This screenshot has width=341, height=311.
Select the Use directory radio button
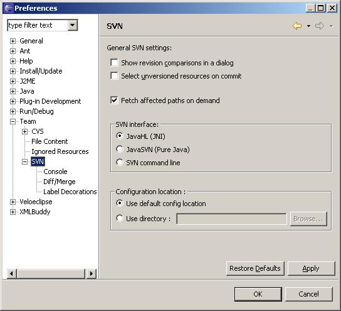coord(120,218)
